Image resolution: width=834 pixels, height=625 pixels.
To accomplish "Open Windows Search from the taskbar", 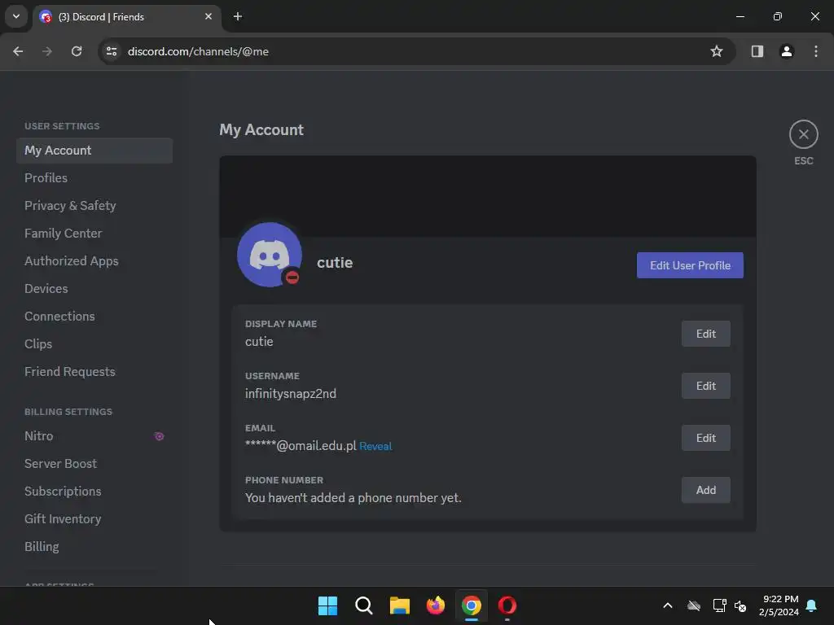I will 364,605.
